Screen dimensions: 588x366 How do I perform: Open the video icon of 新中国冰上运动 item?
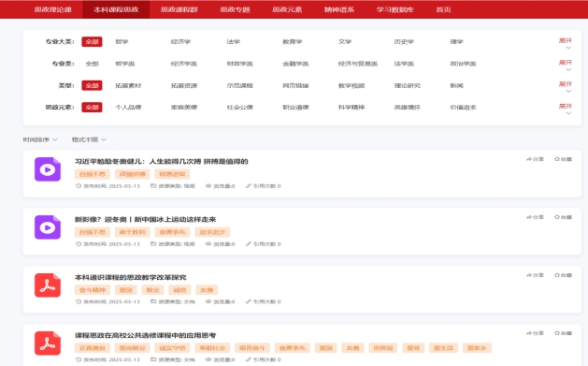(48, 227)
